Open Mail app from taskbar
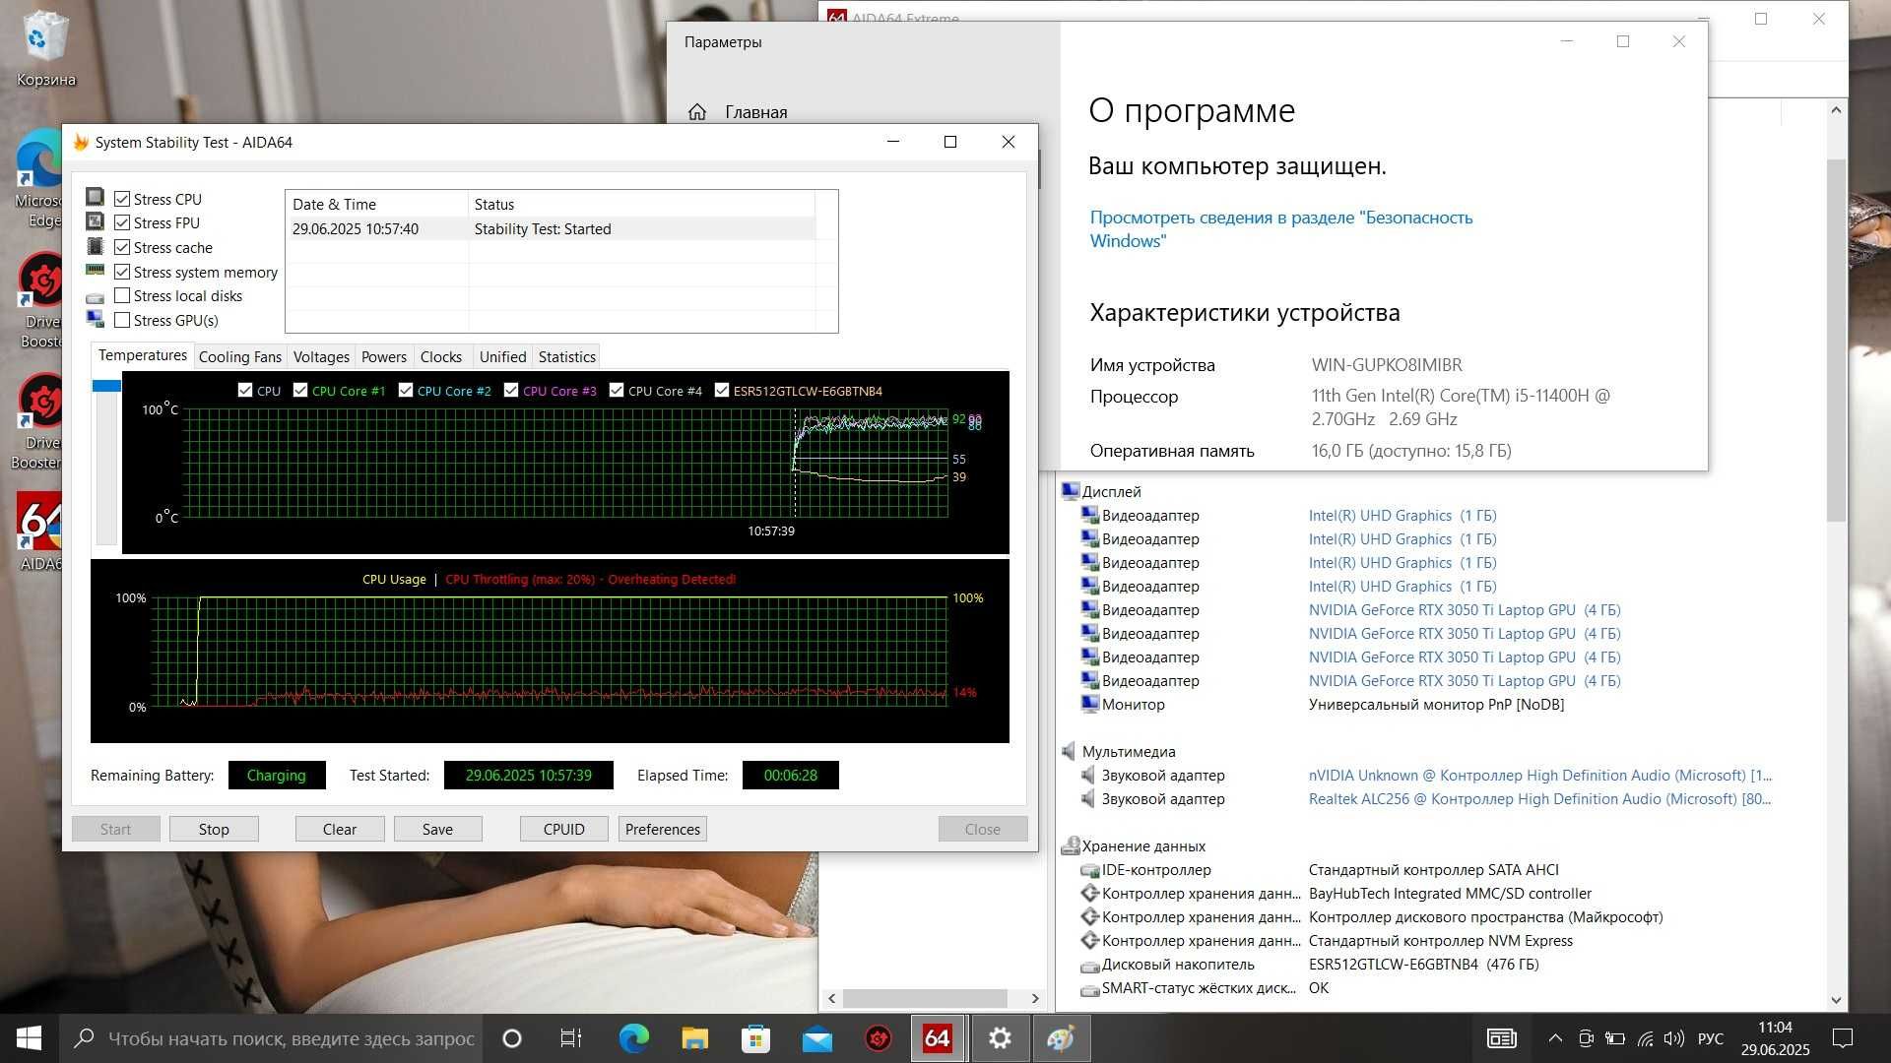1891x1063 pixels. click(816, 1038)
